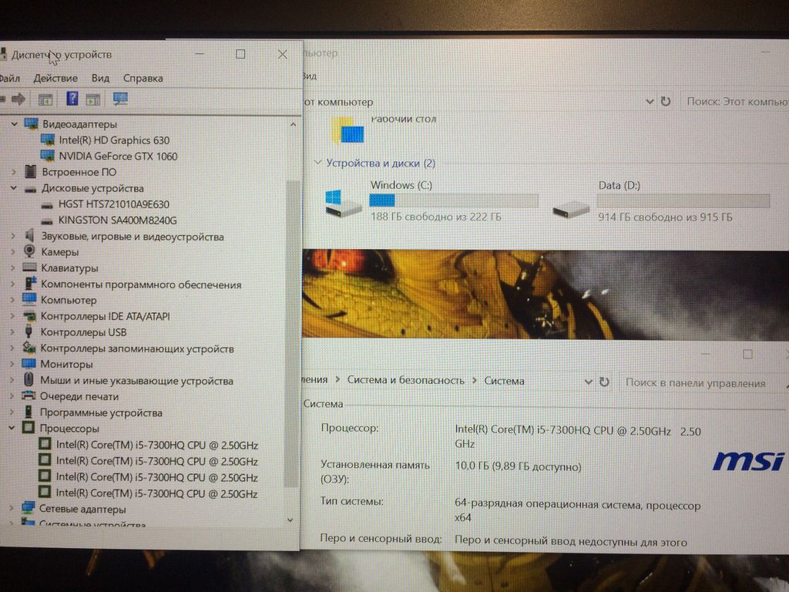Click the show/hide action pane toolbar icon
The image size is (789, 592).
point(93,99)
